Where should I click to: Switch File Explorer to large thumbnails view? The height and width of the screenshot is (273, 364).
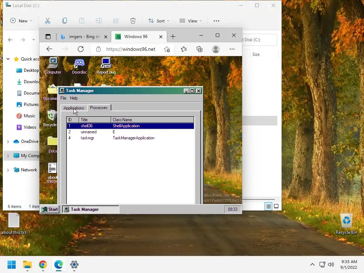276,207
